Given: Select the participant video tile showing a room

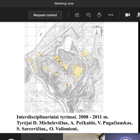Looking at the screenshot, I should (84, 137).
